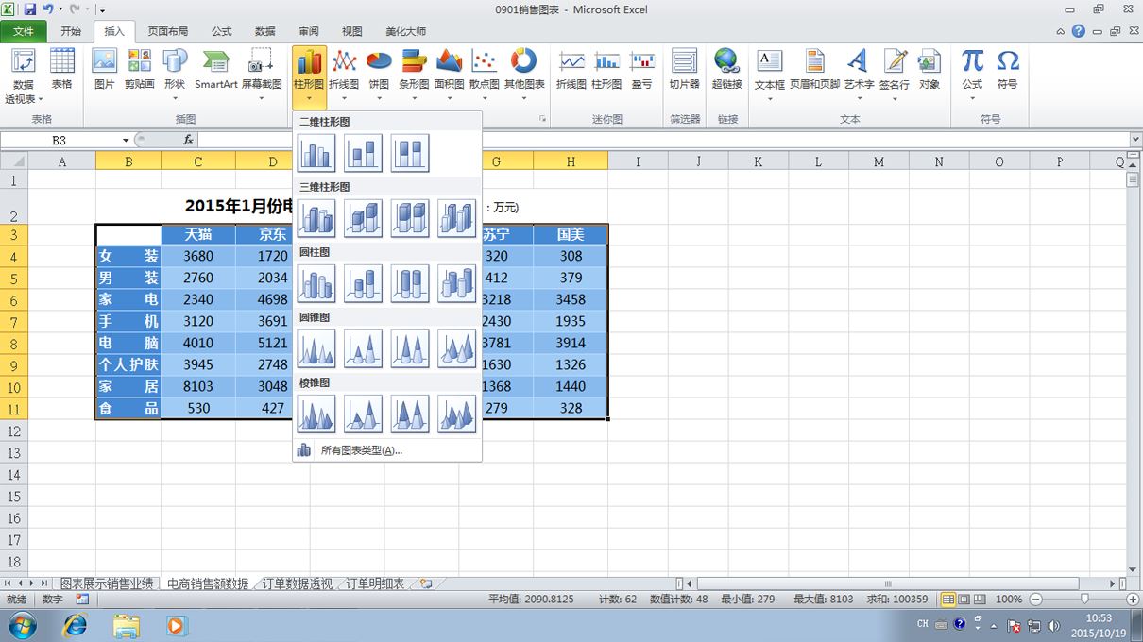Click the zoom in plus button
The image size is (1143, 642).
pos(1133,600)
